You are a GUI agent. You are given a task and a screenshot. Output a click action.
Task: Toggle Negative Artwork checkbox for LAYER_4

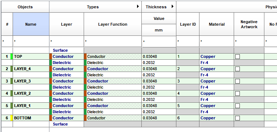237,69
